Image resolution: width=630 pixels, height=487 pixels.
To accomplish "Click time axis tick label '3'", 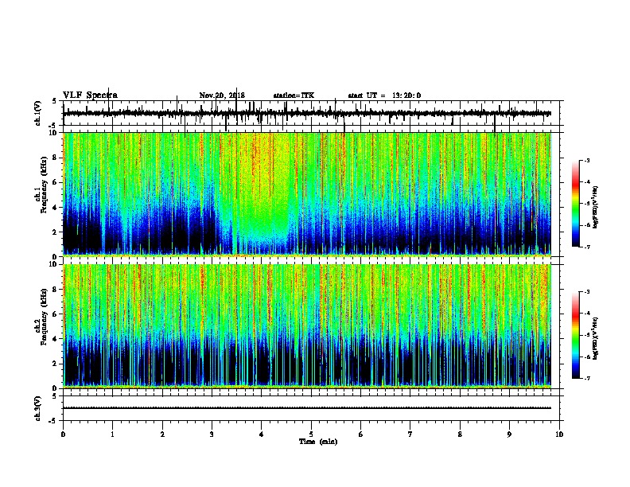I will coord(212,434).
